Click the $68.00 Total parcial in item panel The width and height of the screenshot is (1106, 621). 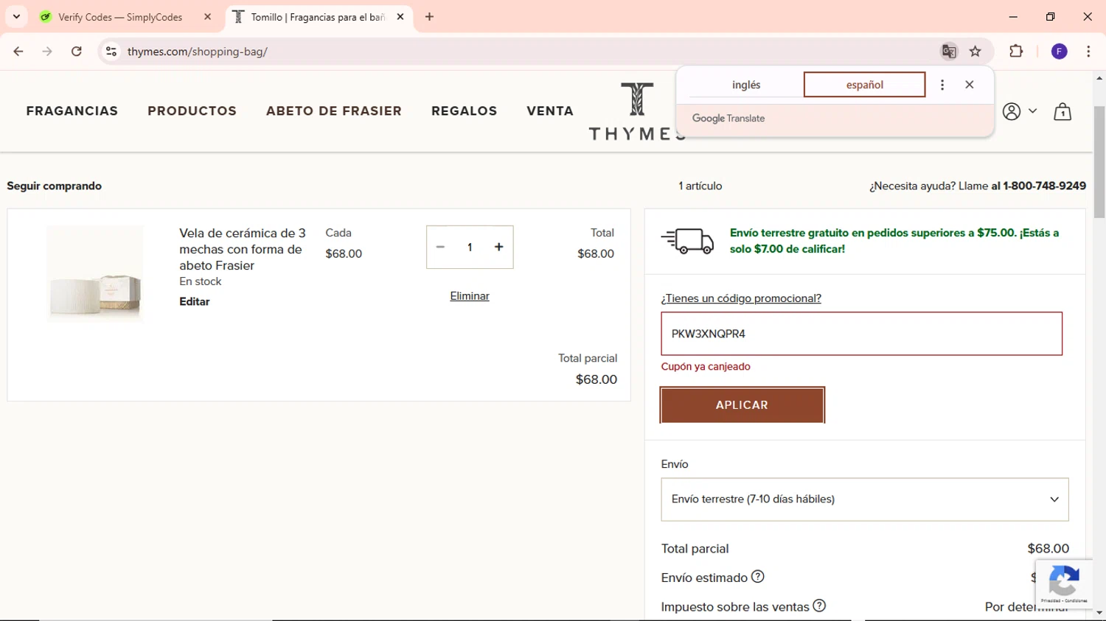coord(597,379)
